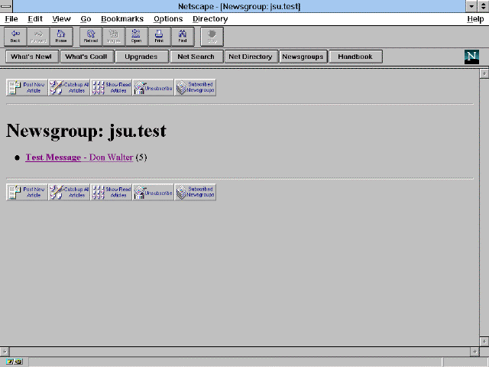The image size is (489, 367).
Task: Click the Netscape N logo
Action: [471, 57]
